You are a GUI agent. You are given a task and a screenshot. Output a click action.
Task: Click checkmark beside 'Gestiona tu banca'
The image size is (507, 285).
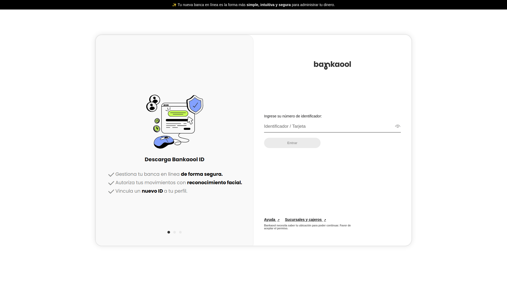coord(111,175)
